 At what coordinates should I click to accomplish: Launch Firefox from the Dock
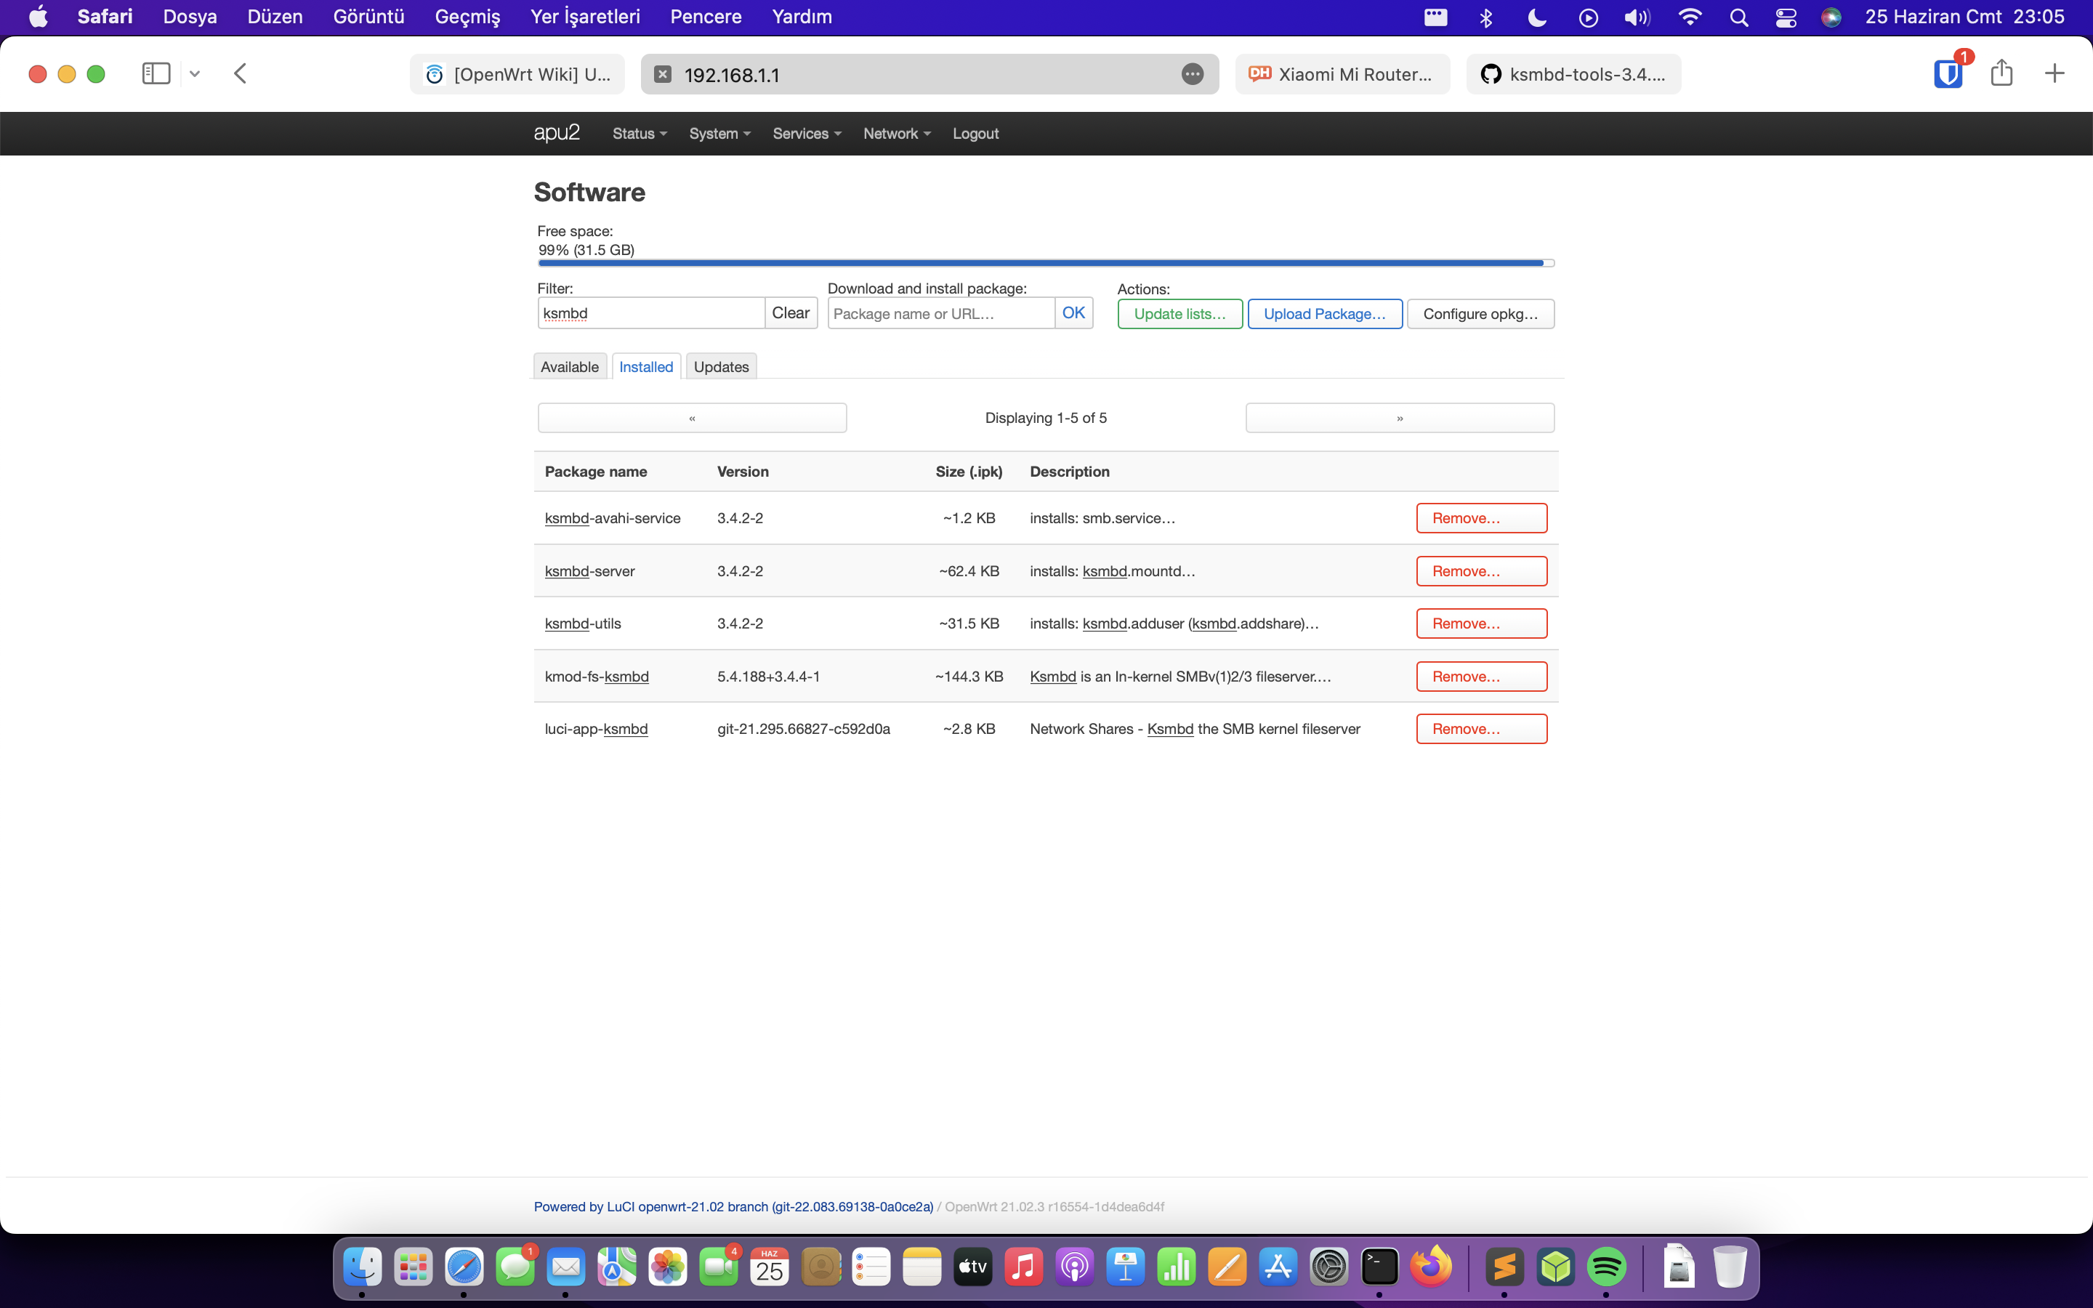(1432, 1267)
